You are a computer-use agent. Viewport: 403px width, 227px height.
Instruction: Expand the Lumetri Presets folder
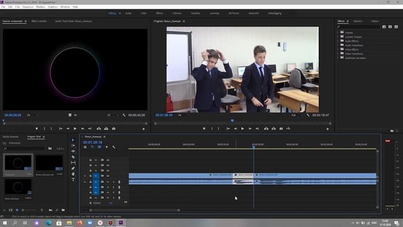click(338, 37)
